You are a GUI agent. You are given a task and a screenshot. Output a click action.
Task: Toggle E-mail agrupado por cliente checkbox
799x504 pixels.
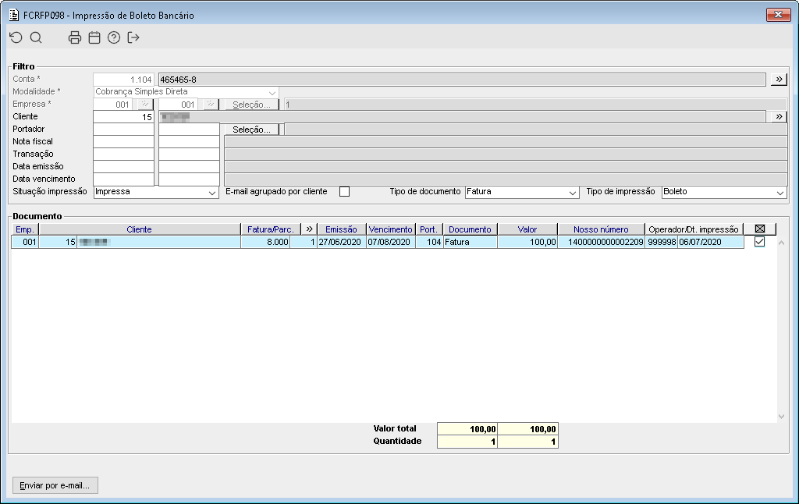click(x=344, y=192)
